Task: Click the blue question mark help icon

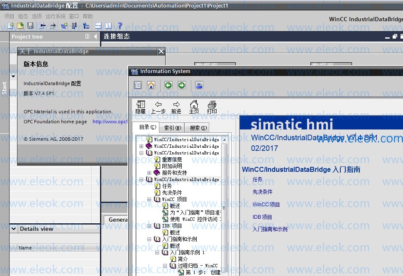Action: (x=120, y=25)
